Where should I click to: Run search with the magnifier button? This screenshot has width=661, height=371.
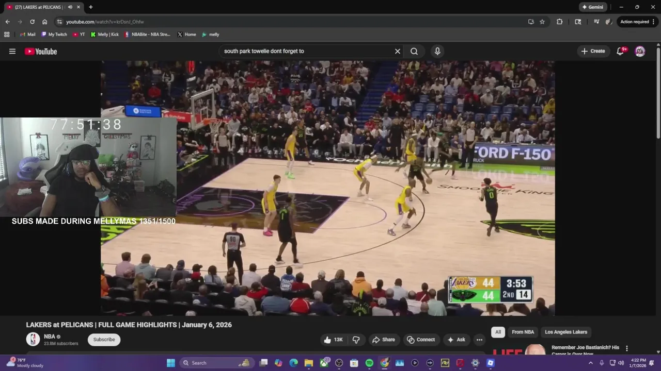point(414,51)
